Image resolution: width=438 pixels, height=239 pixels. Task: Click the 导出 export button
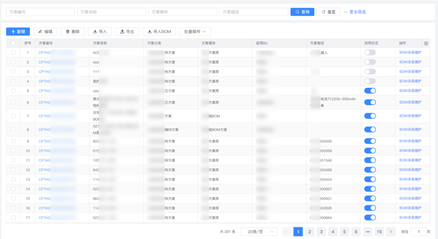[127, 32]
